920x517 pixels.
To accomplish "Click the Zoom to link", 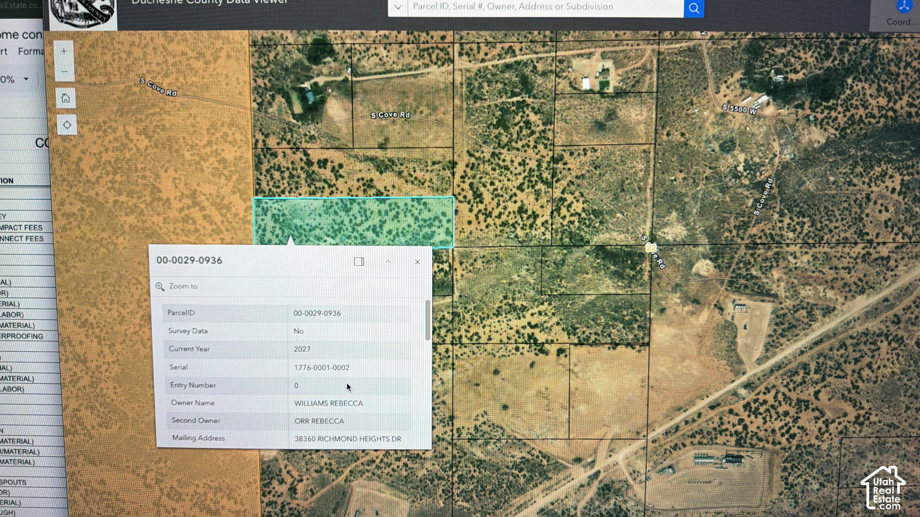I will tap(183, 286).
